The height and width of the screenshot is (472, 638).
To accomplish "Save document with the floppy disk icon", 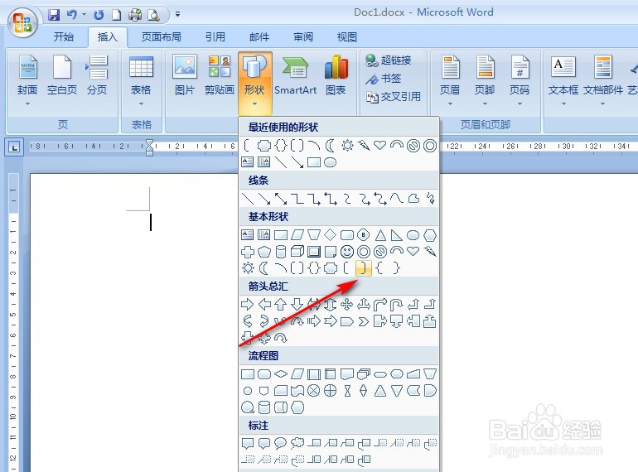I will [x=54, y=15].
